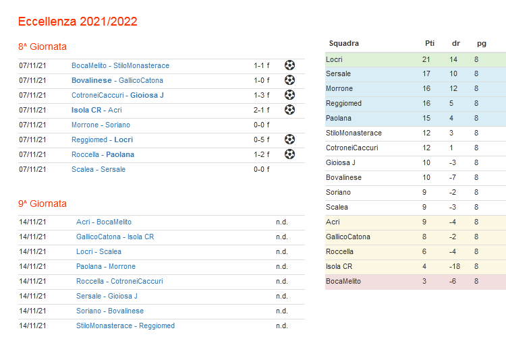Click soccer ball icon for CotroneiCaccuri - Gioiosa J
Screen dimensions: 506x341
click(289, 95)
